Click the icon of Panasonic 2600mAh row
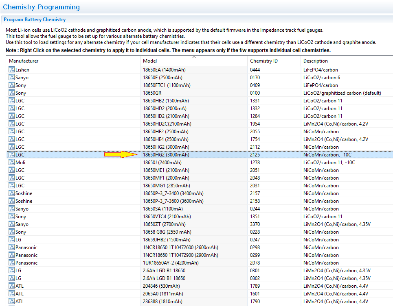 pos(11,247)
